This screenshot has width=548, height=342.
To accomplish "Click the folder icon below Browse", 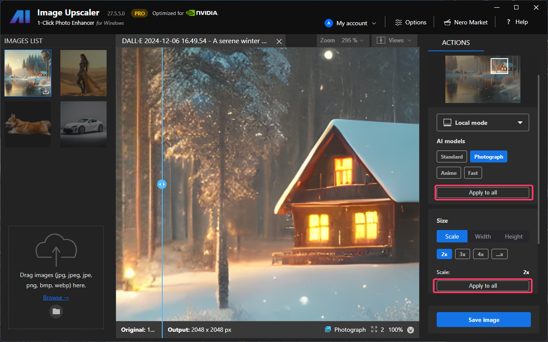I will pos(56,311).
